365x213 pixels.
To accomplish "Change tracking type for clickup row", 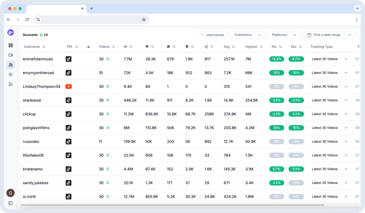I will tap(329, 114).
